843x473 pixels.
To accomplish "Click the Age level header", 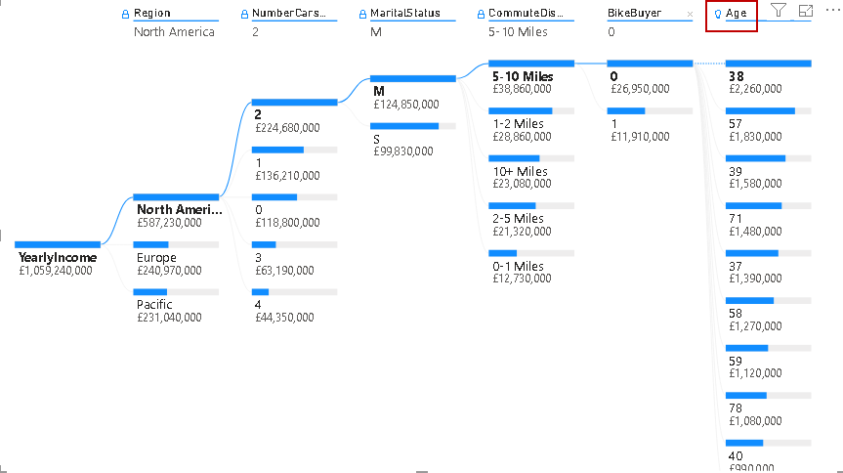I will [x=737, y=15].
